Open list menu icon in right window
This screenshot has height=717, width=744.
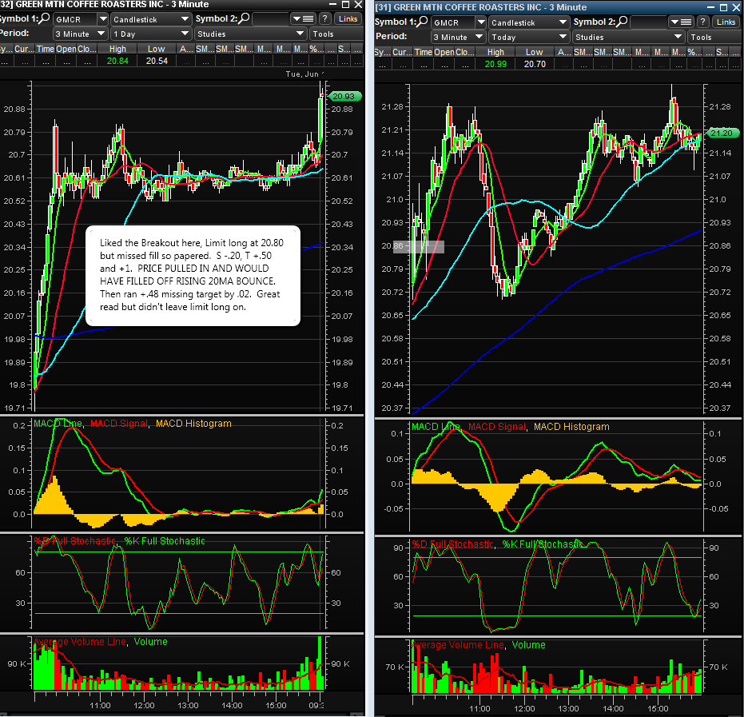(x=681, y=22)
